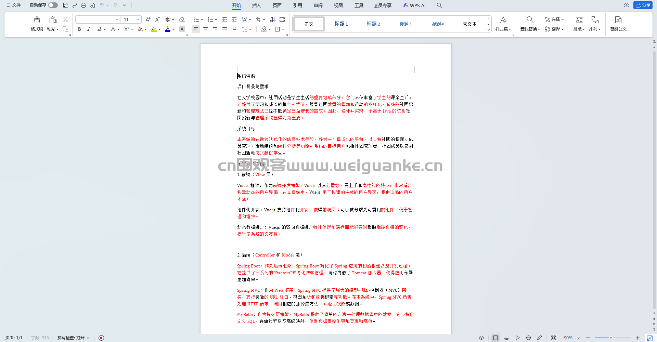Open the Review (审阅) tab
Image resolution: width=657 pixels, height=342 pixels.
[x=318, y=5]
